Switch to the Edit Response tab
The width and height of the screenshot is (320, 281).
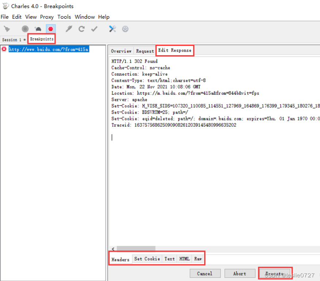tap(175, 51)
